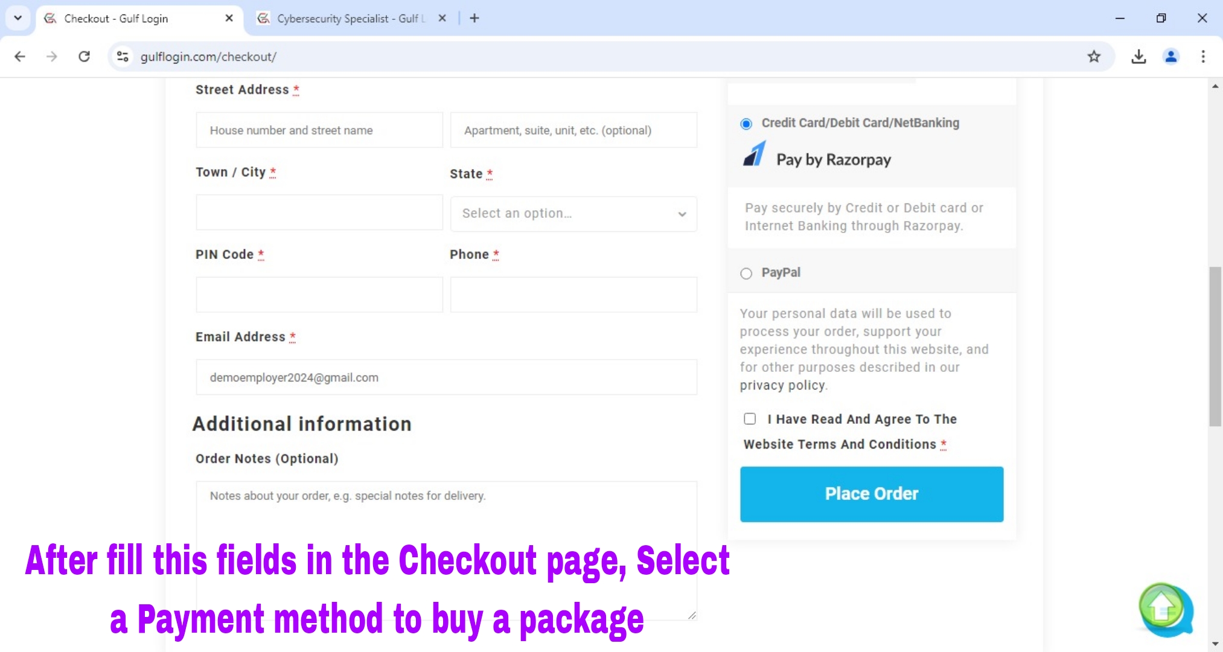This screenshot has width=1223, height=652.
Task: Open the Chrome profile avatar icon
Action: coord(1170,57)
